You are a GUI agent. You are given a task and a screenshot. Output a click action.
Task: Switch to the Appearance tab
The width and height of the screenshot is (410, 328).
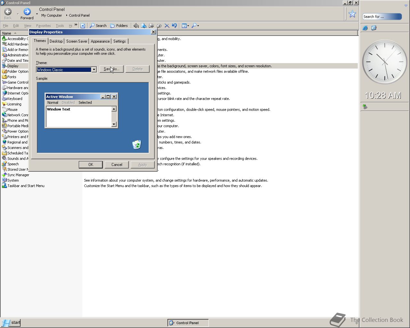100,41
